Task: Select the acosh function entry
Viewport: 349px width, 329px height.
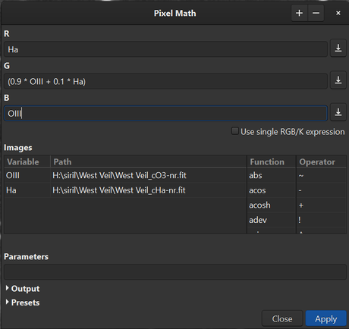Action: click(259, 205)
